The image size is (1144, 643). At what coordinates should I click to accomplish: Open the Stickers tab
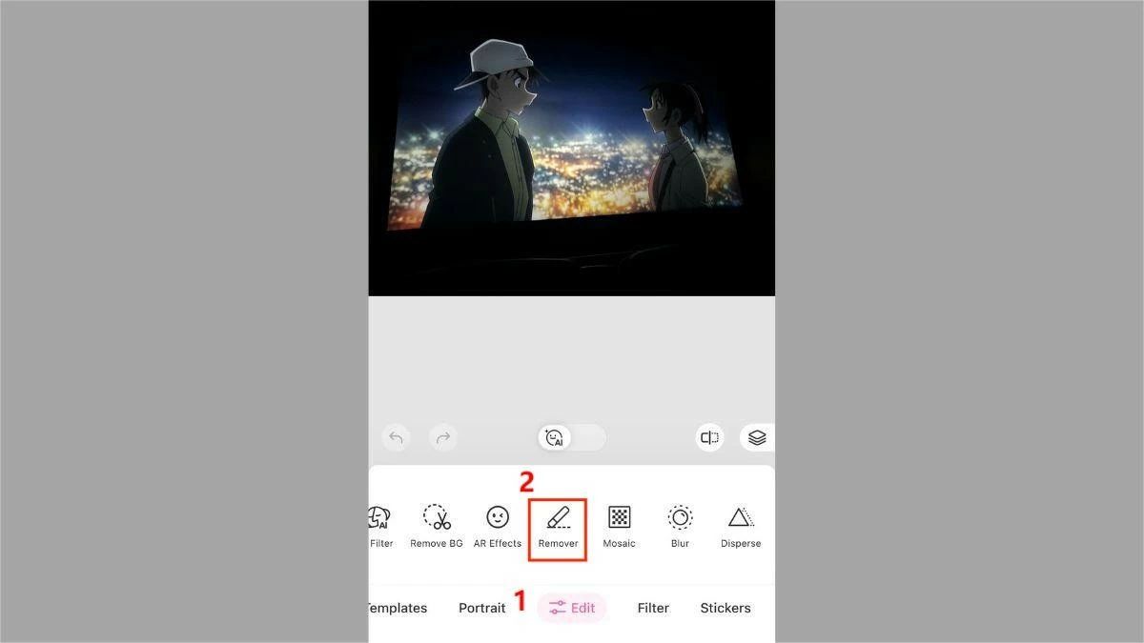[725, 608]
